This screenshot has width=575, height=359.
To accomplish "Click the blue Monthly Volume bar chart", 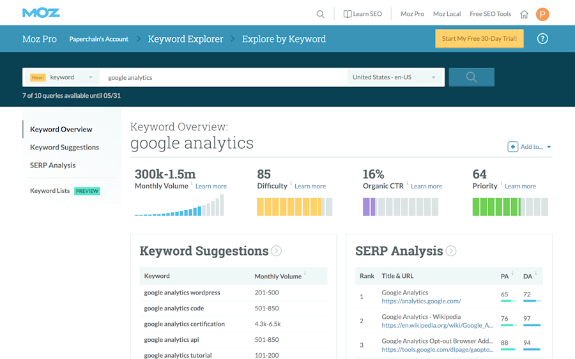I will [179, 205].
